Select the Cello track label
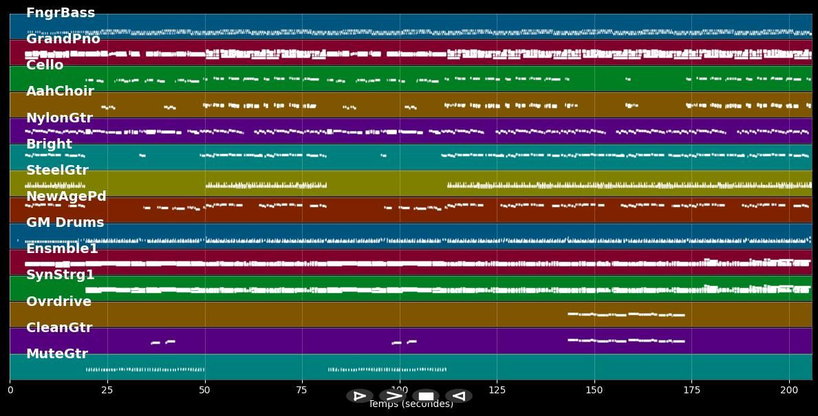 [45, 65]
